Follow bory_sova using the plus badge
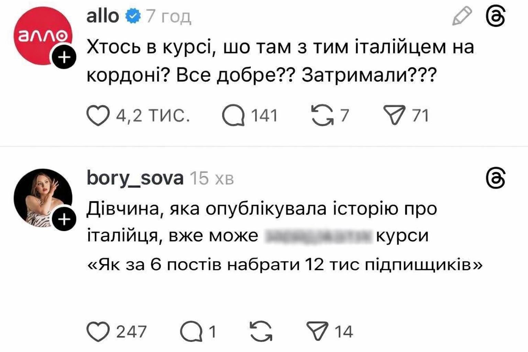 click(64, 219)
